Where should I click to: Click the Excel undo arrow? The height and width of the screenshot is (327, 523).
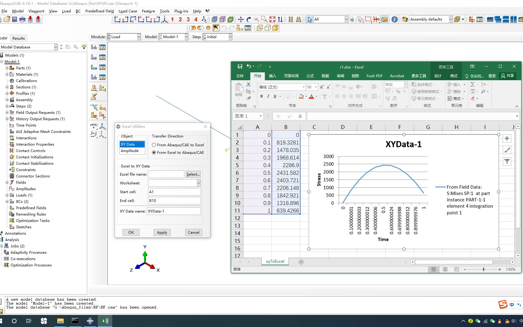[x=248, y=66]
